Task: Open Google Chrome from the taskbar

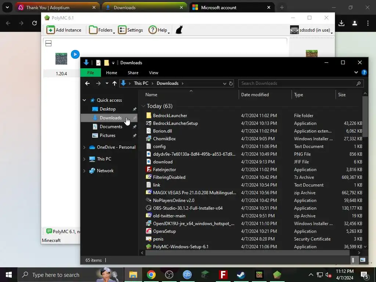Action: point(151,275)
